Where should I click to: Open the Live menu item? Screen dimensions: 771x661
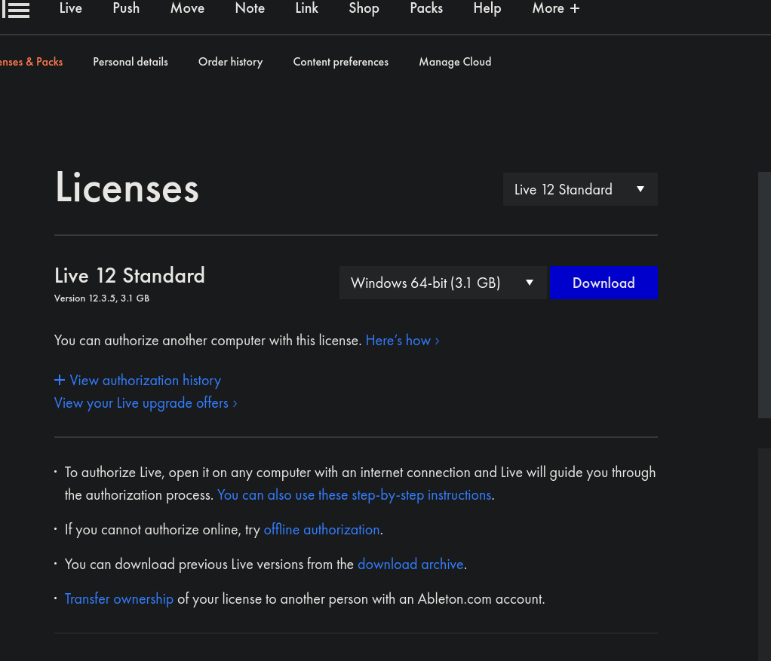pos(70,8)
